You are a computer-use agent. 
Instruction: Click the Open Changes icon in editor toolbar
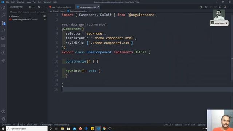coord(201,7)
